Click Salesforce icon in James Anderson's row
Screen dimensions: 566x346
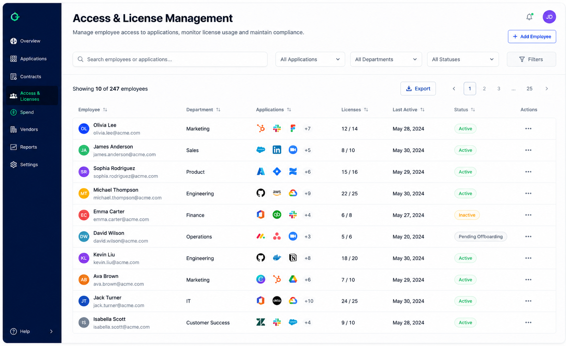(x=261, y=150)
